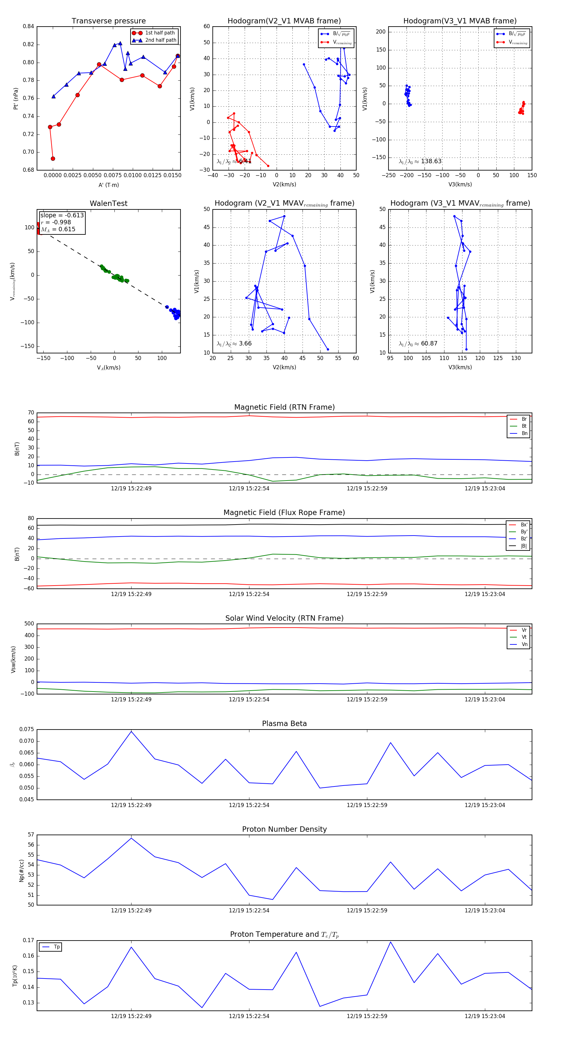This screenshot has width=569, height=1044.
Task: Click the Br legend entry in RTN field plot
Action: click(x=519, y=419)
